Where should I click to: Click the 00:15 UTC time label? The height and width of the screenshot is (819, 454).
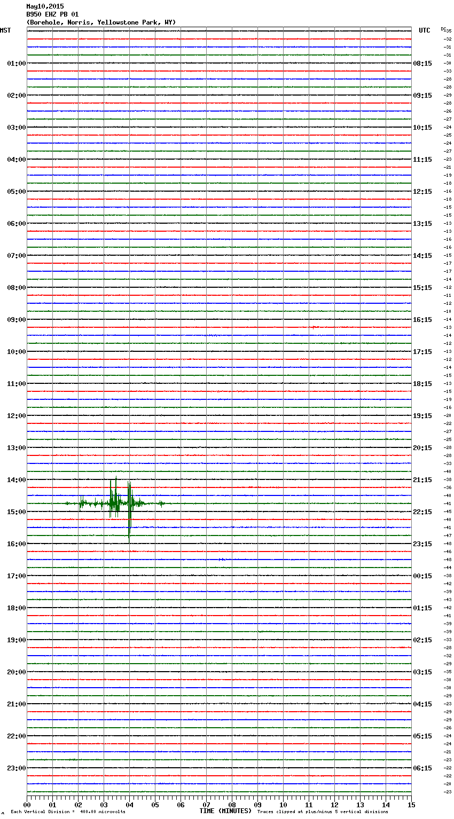[x=422, y=576]
